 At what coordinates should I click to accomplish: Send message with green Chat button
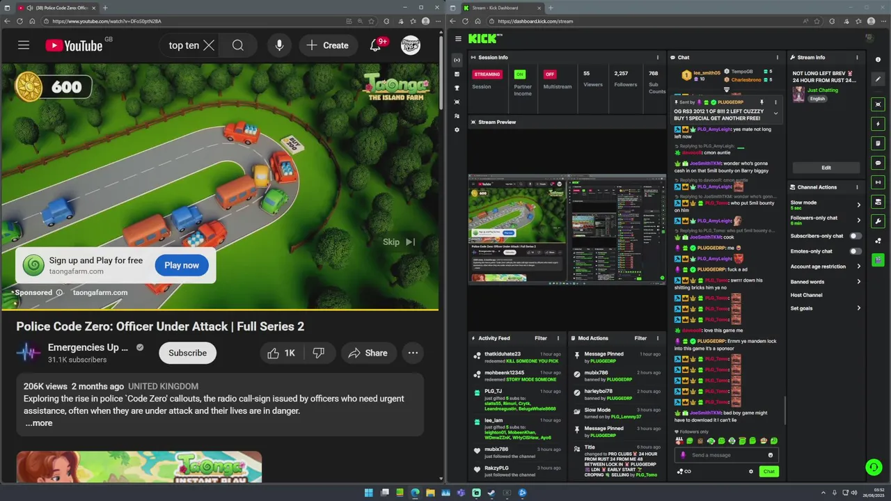(x=768, y=471)
